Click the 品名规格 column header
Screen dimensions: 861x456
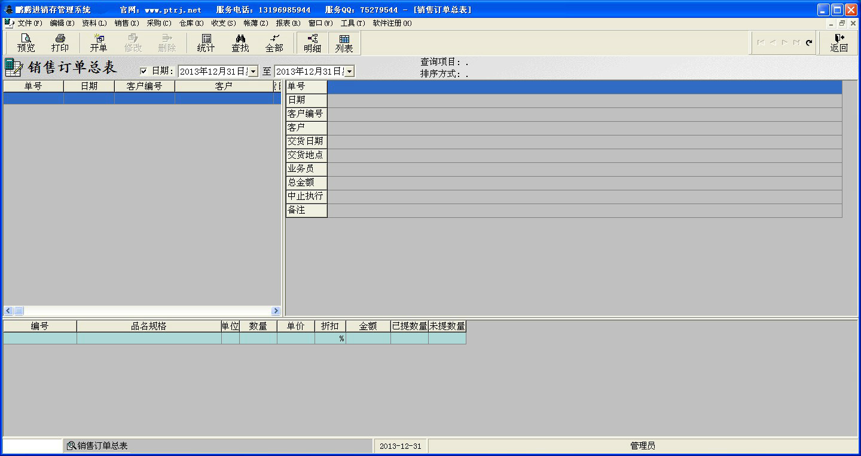click(x=149, y=326)
